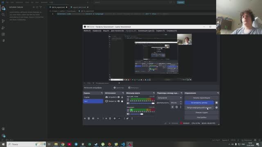262x147 pixels.
Task: Open OBS Settings button (Настройки)
Action: (202, 117)
